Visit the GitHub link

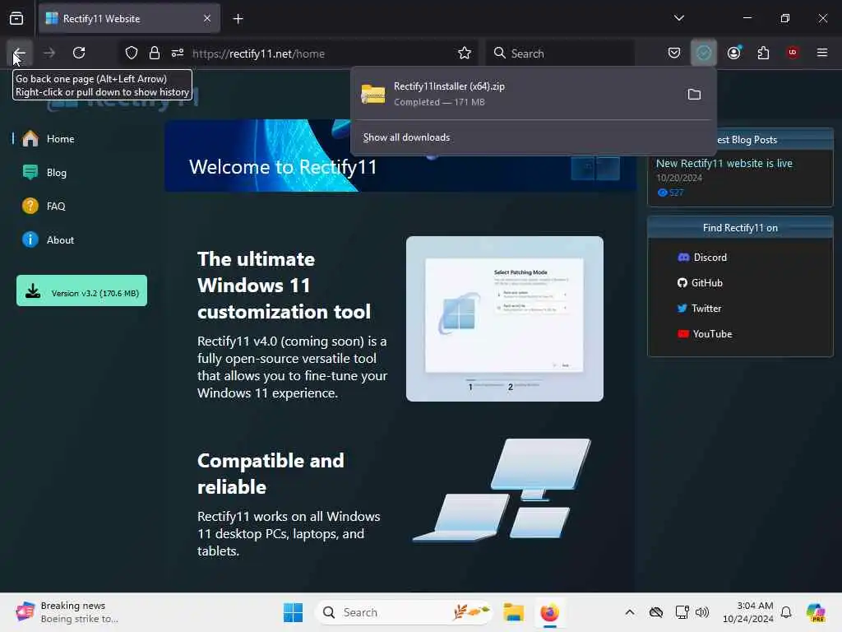(x=701, y=283)
